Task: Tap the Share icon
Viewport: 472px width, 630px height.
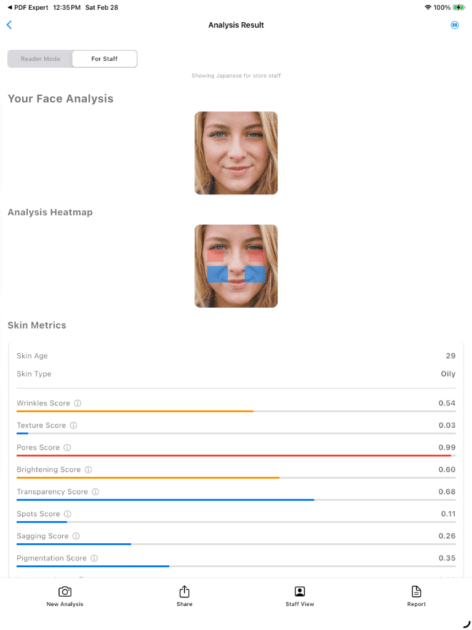Action: 184,592
